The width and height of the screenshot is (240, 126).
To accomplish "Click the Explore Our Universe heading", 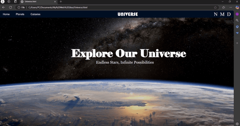I will pos(129,54).
